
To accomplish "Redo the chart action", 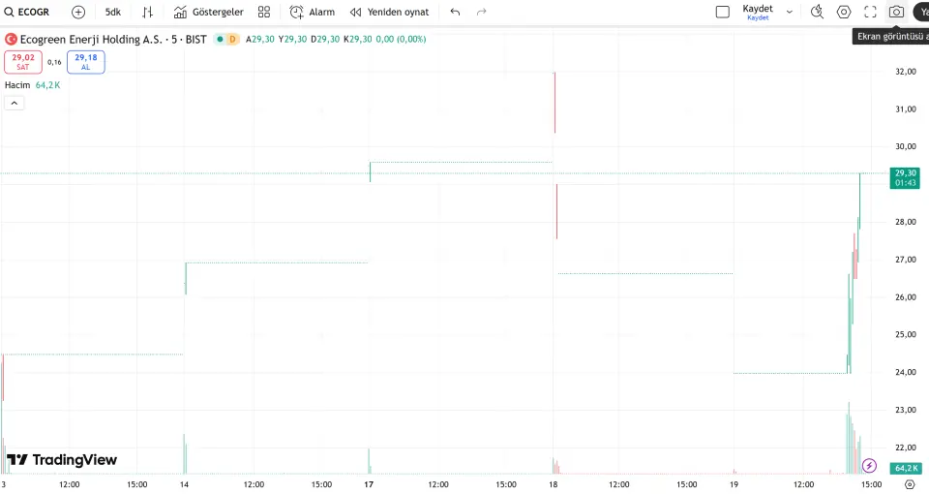I will pos(482,12).
